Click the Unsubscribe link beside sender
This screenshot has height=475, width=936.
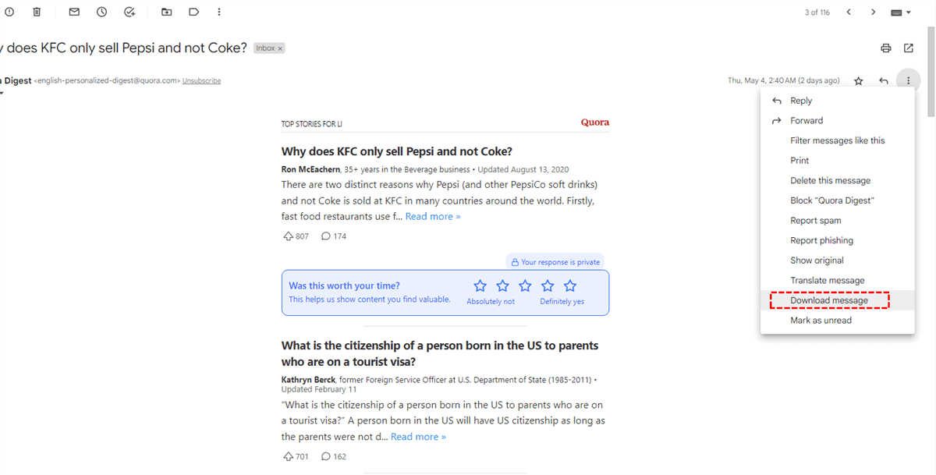pos(201,80)
